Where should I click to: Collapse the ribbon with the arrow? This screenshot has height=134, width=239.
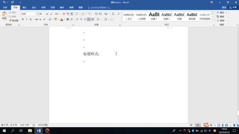(x=238, y=25)
